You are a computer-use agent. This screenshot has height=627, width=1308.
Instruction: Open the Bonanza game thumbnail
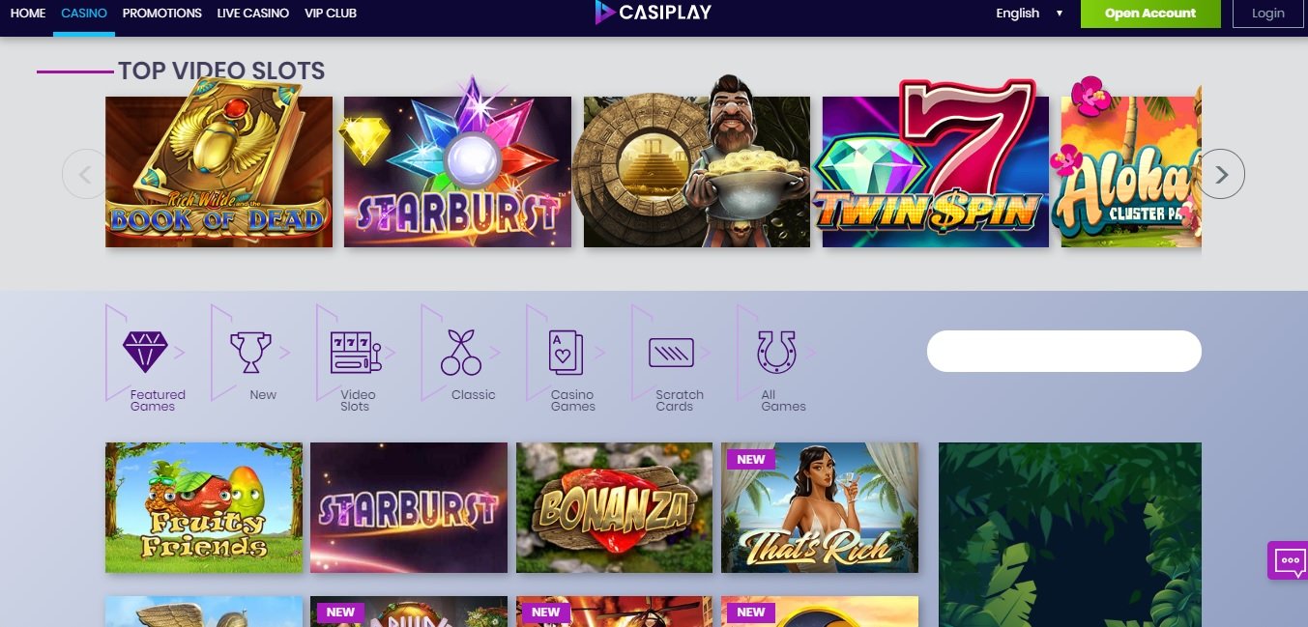615,507
